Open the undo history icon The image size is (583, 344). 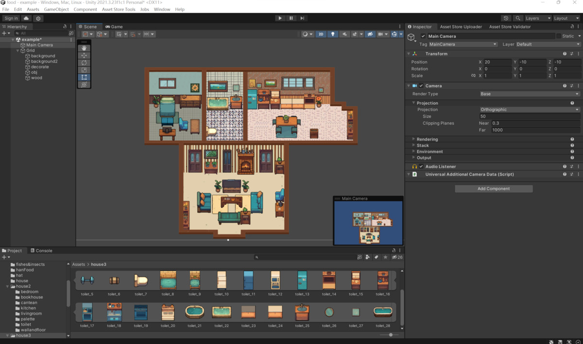point(507,18)
